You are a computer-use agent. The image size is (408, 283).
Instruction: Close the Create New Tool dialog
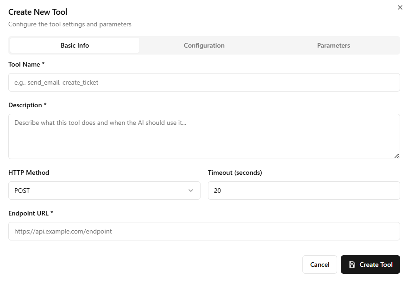tap(400, 7)
